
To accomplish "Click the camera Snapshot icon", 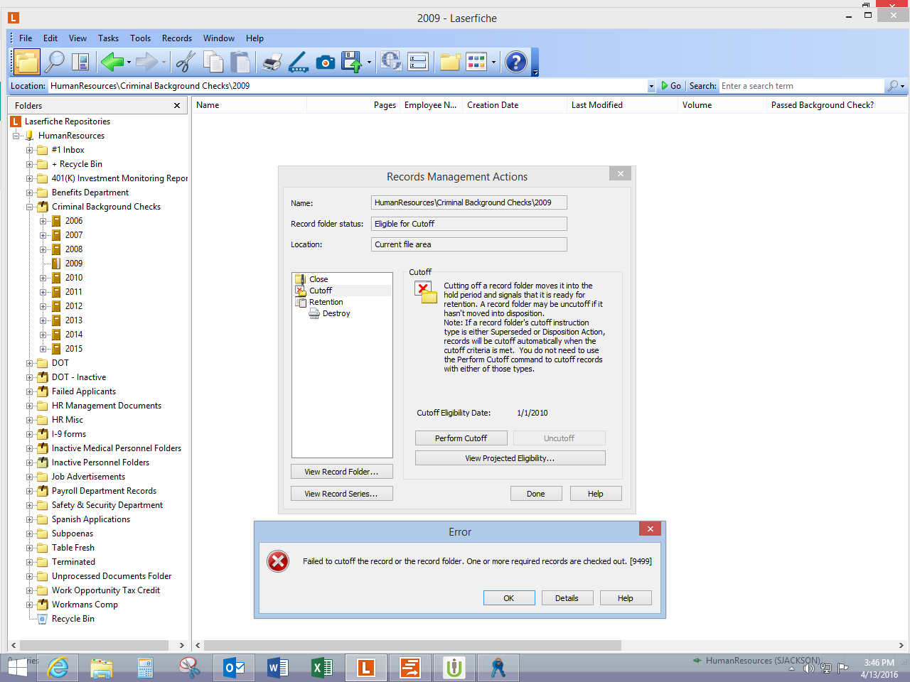I will pos(326,63).
